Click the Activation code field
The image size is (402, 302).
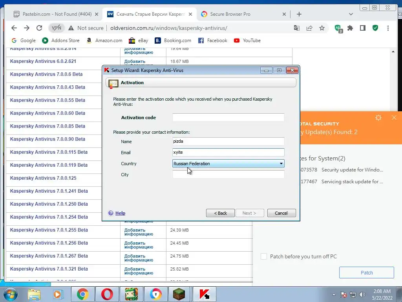click(228, 117)
